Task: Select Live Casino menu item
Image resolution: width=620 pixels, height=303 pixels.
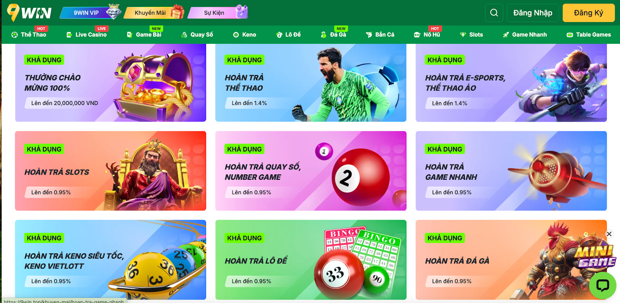Action: [x=86, y=34]
